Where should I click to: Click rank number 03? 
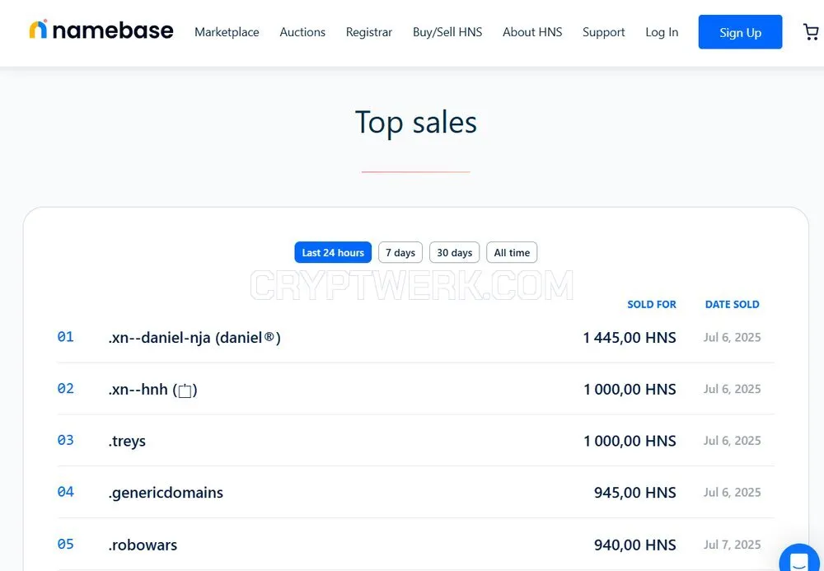coord(65,440)
